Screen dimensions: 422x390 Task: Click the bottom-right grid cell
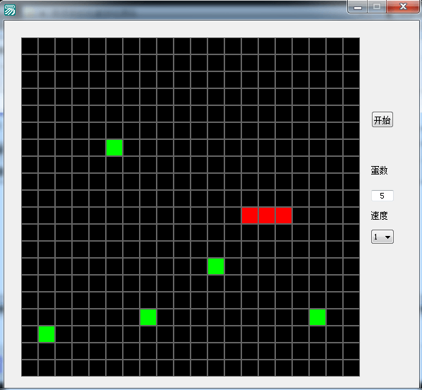pos(351,368)
